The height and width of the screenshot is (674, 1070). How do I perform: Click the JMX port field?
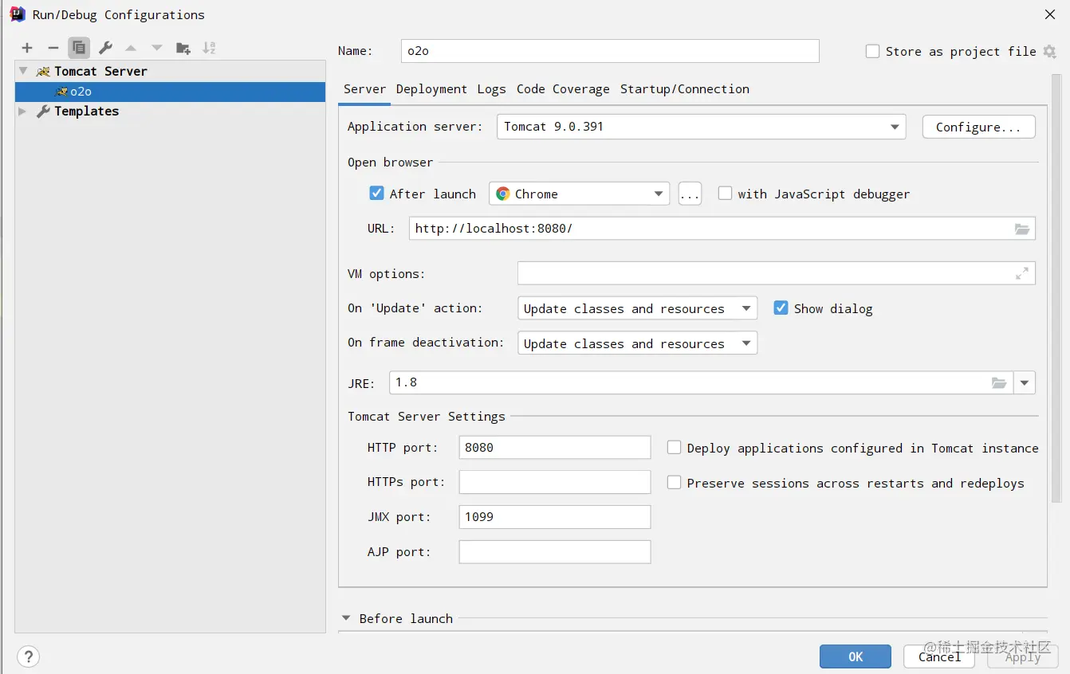tap(555, 517)
